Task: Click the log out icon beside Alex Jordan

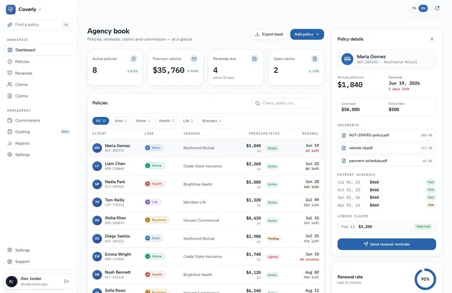Action: point(66,281)
